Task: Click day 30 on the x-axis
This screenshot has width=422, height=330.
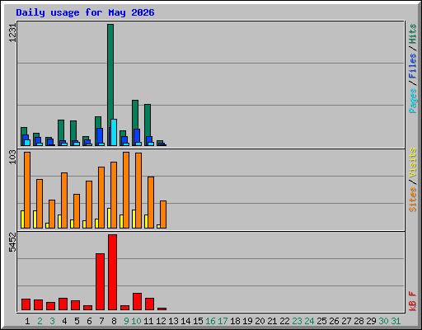Action: pos(383,321)
